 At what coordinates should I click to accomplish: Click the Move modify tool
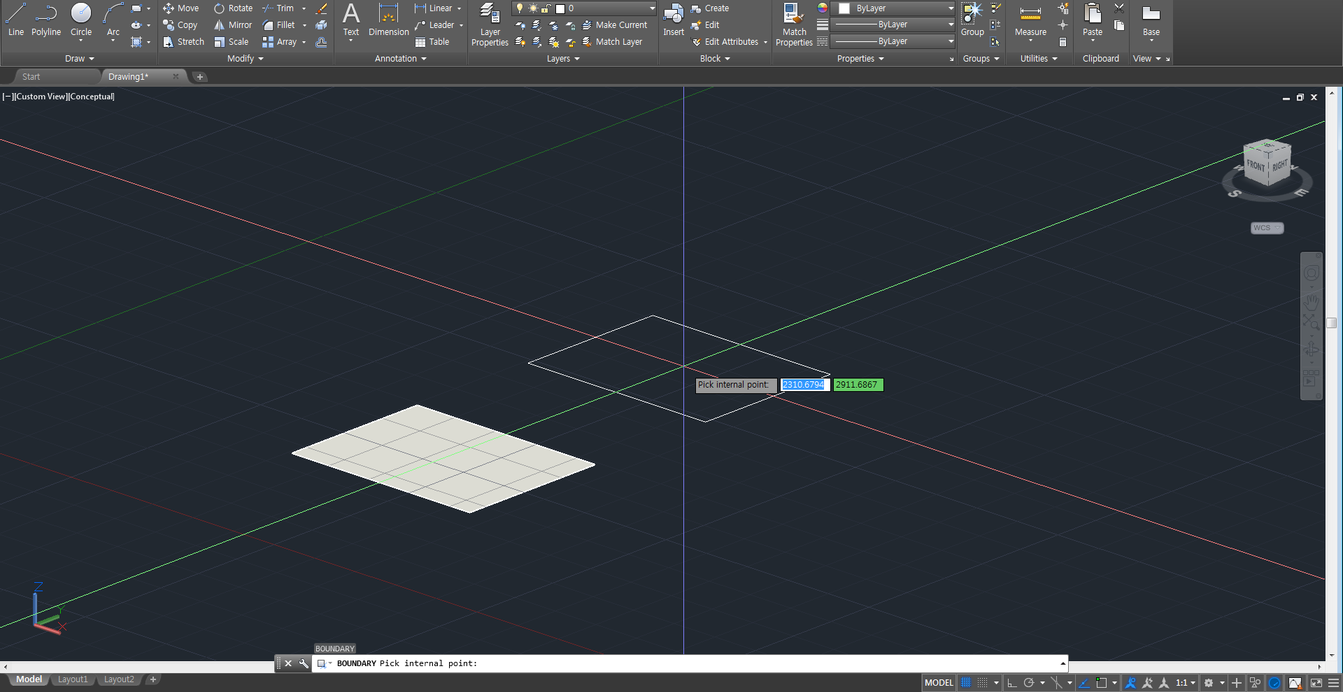pyautogui.click(x=181, y=8)
